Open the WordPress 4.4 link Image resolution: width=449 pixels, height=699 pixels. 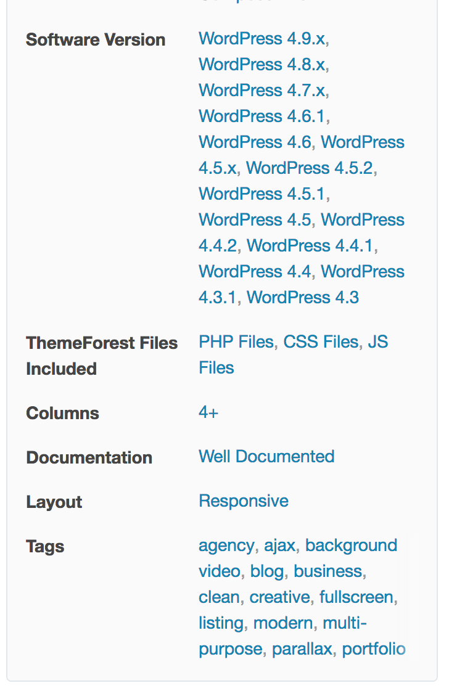click(x=255, y=271)
